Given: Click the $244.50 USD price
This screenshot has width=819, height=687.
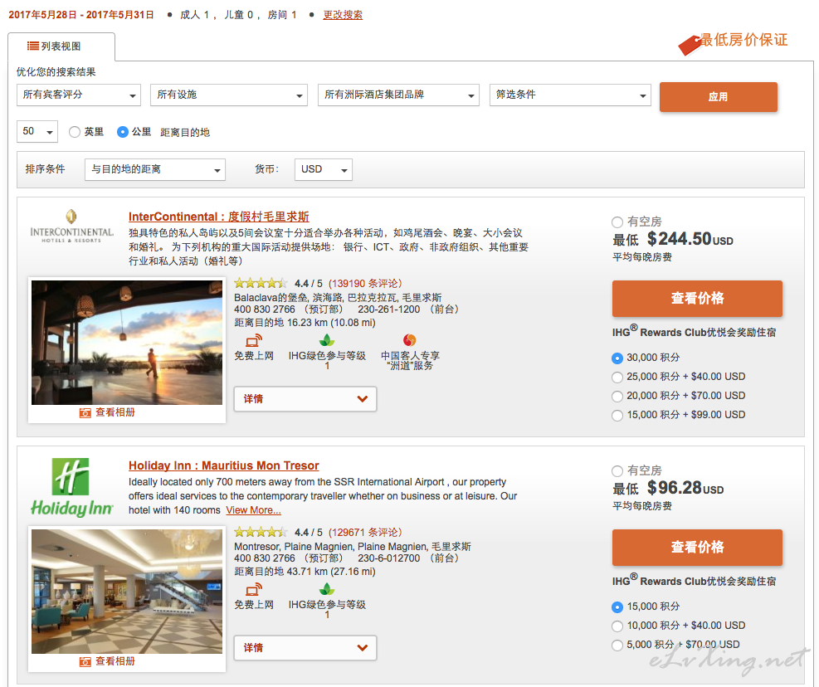Looking at the screenshot, I should 690,239.
